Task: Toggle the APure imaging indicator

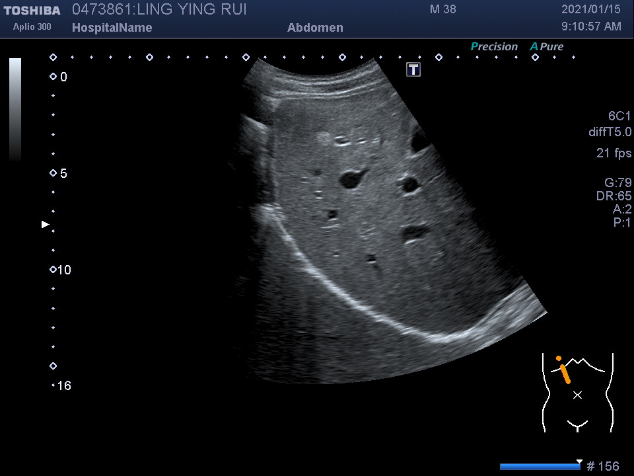Action: pos(546,47)
